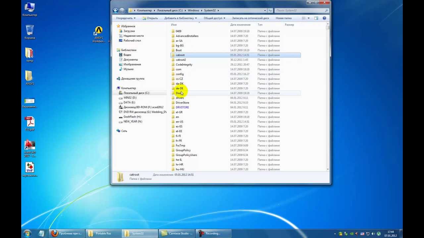Refresh the System32 folder listing
Viewport: 424px width, 238px height.
point(270,11)
